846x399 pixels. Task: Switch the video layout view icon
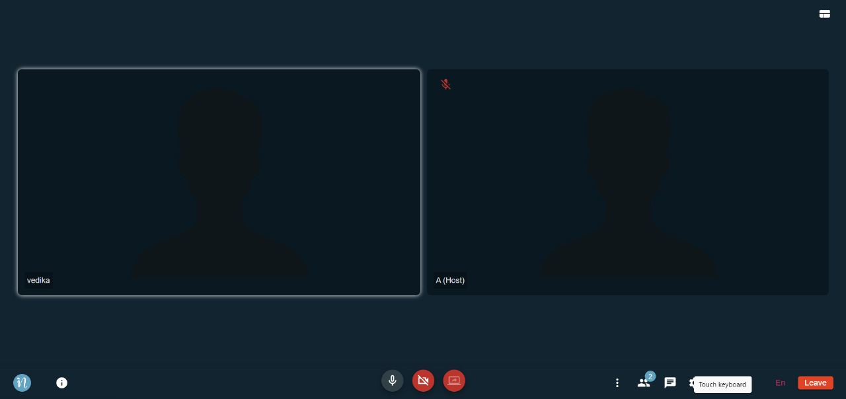click(x=824, y=14)
